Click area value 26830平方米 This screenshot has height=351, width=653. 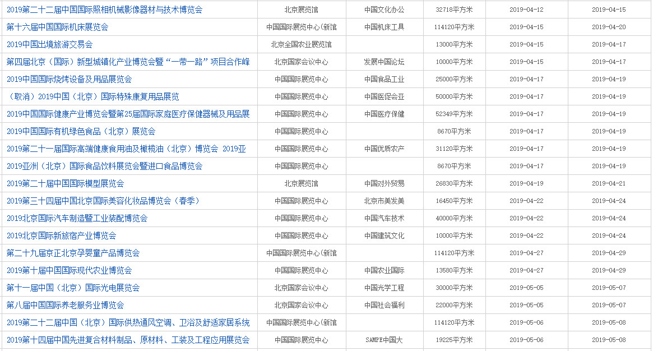pyautogui.click(x=455, y=183)
